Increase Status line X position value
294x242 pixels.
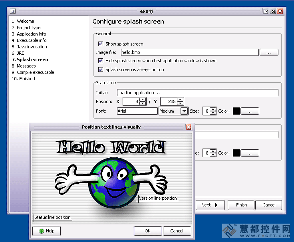(x=143, y=100)
